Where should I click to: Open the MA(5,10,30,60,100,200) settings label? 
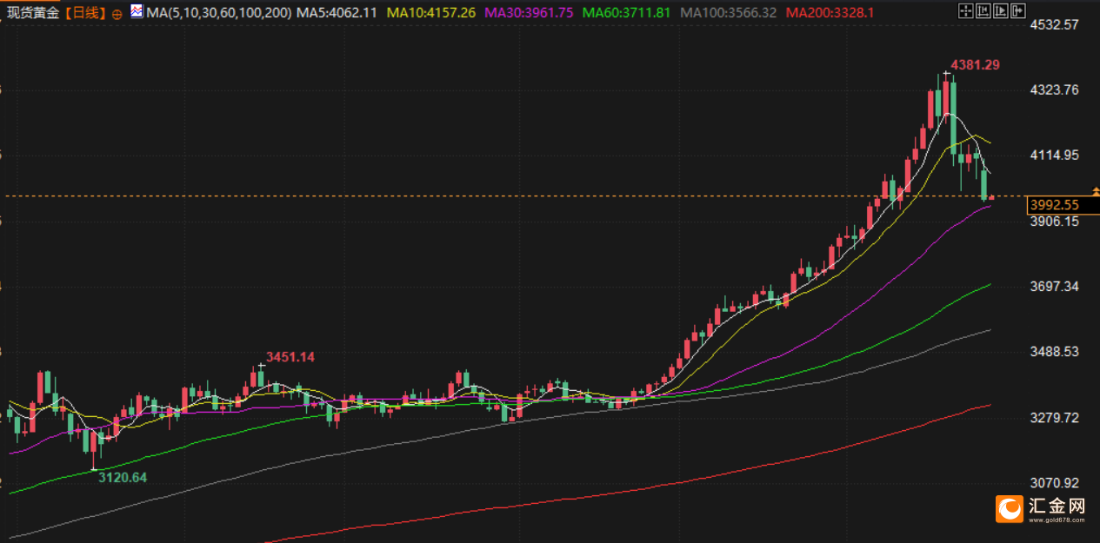[219, 12]
